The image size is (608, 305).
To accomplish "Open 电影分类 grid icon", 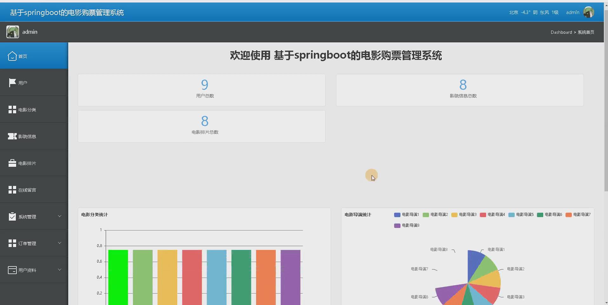I will pos(12,109).
